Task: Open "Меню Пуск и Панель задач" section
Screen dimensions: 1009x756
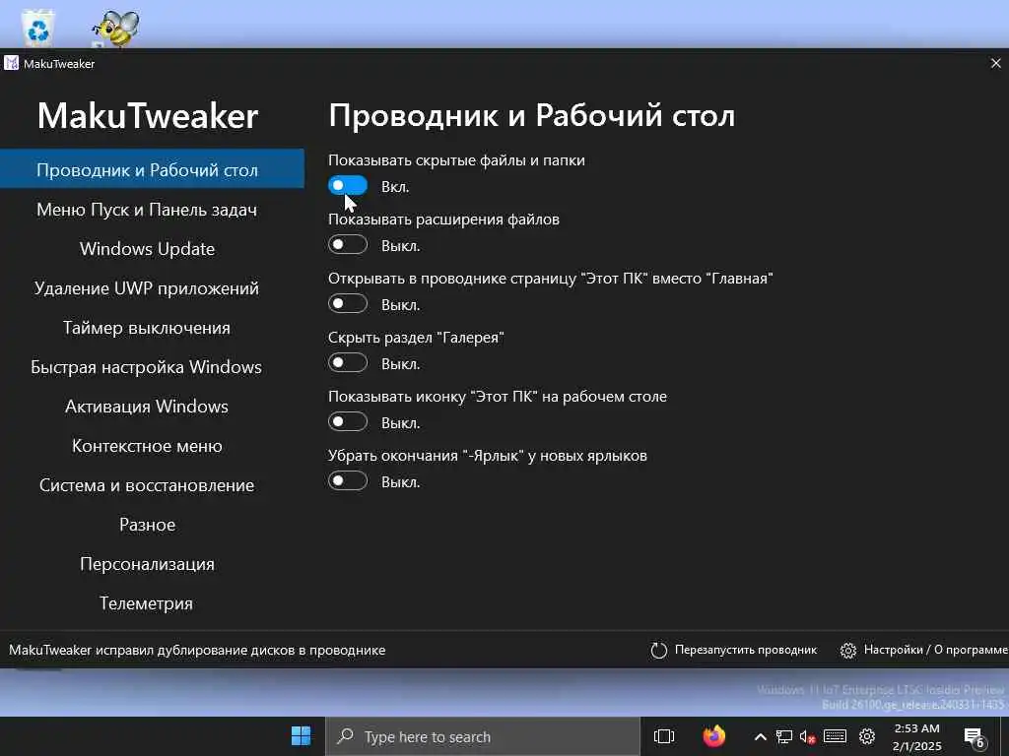Action: [x=147, y=210]
